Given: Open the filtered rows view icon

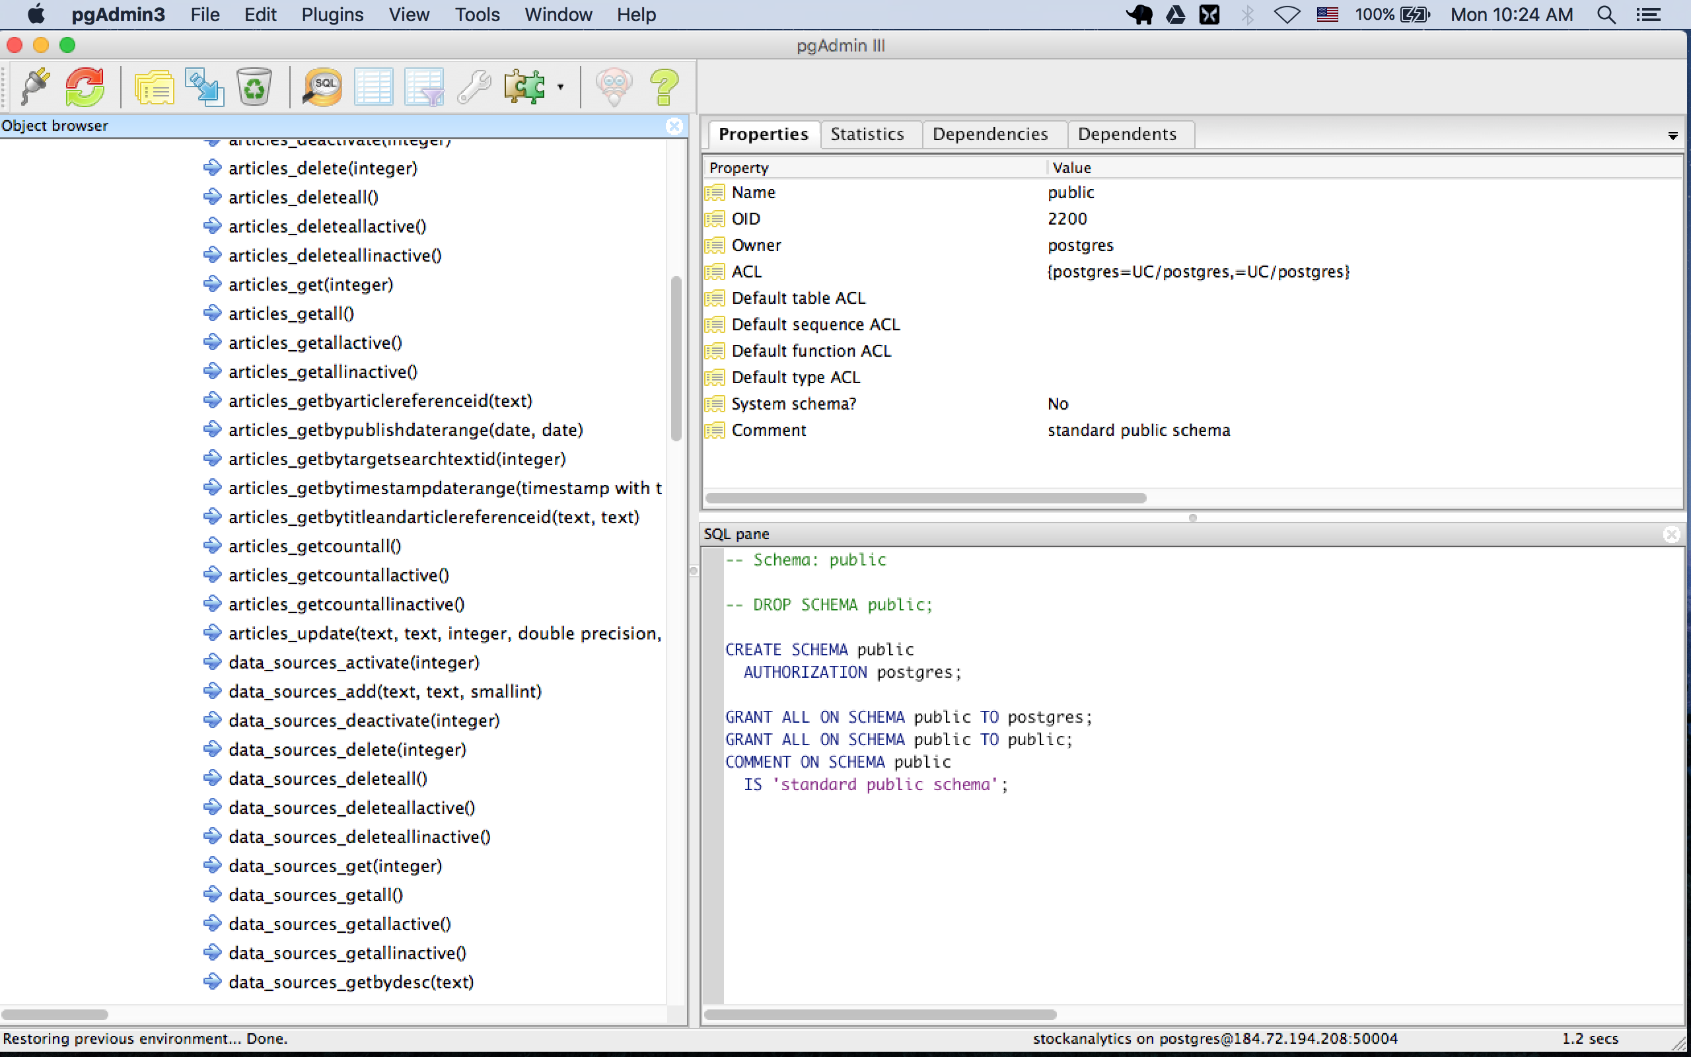Looking at the screenshot, I should pos(423,87).
